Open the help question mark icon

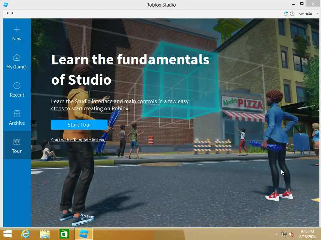(x=292, y=14)
